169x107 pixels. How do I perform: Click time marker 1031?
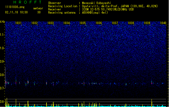[x=18, y=23]
